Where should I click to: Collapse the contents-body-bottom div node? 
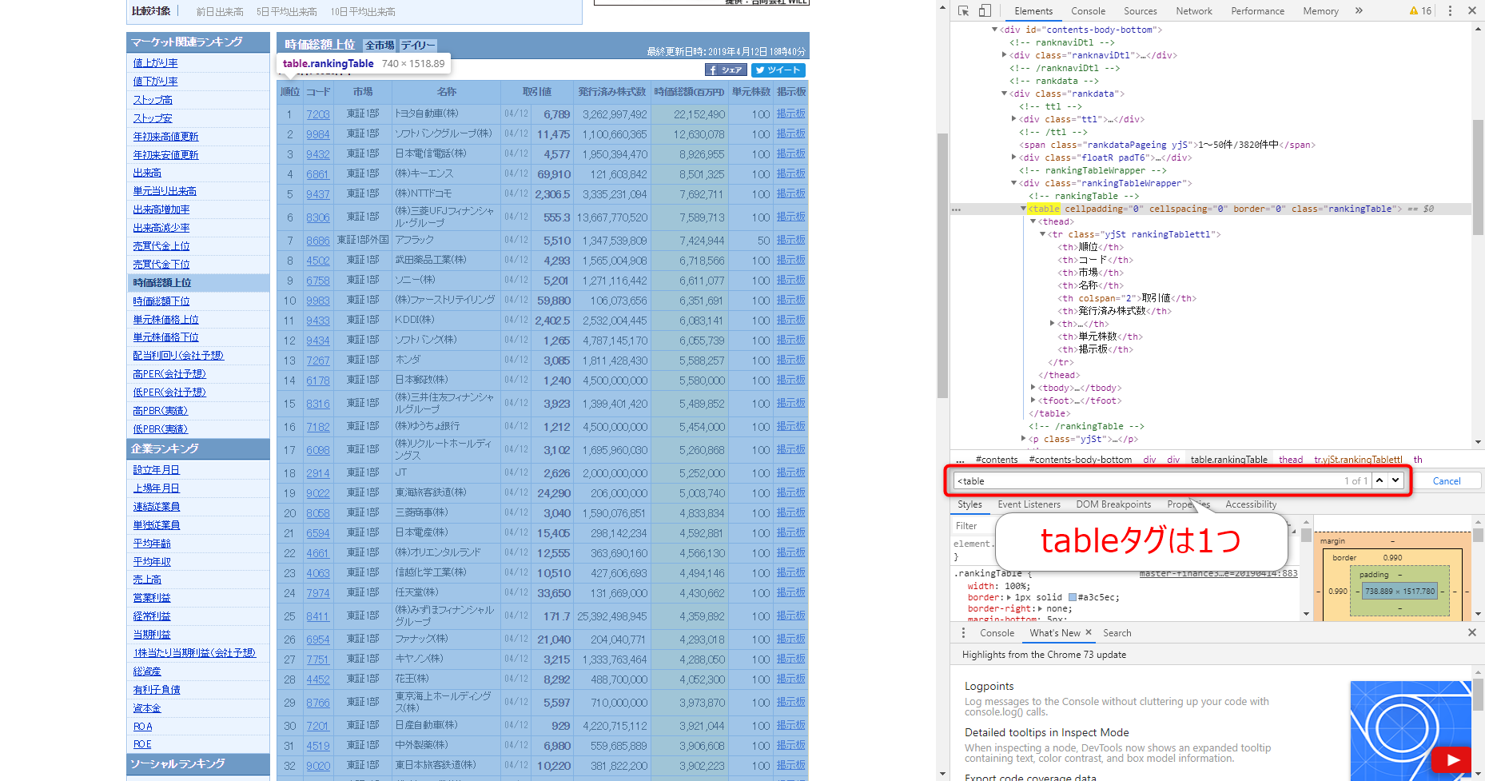tap(994, 30)
